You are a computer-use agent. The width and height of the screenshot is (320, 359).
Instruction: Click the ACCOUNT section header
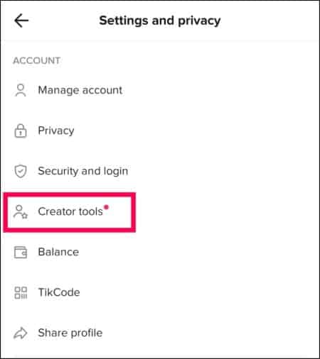coord(36,60)
